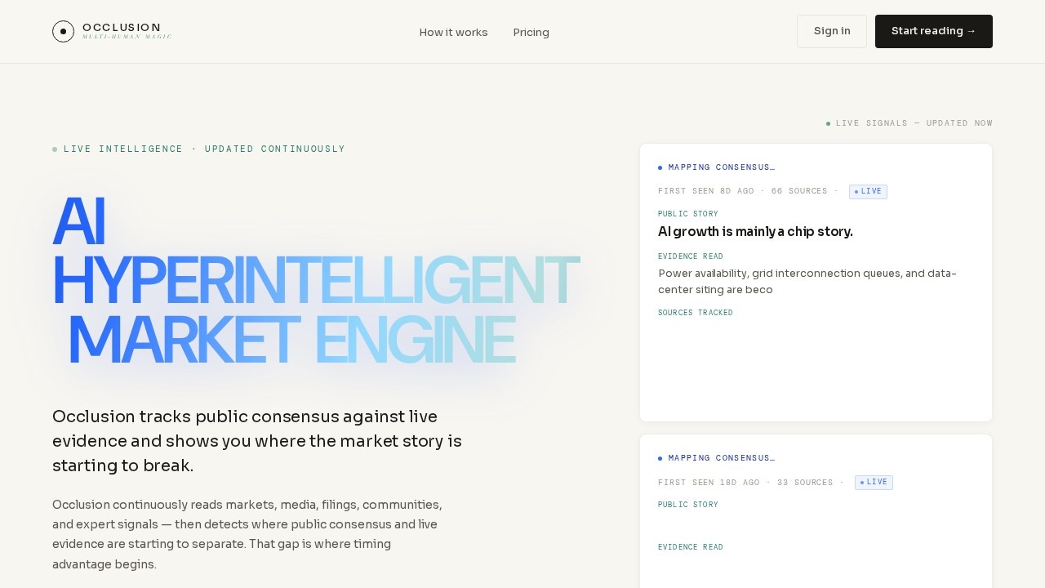Click '33 SOURCES' text in second card

805,483
